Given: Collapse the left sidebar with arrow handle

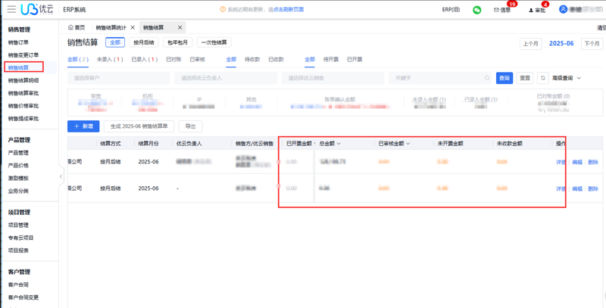Looking at the screenshot, I should (61, 176).
